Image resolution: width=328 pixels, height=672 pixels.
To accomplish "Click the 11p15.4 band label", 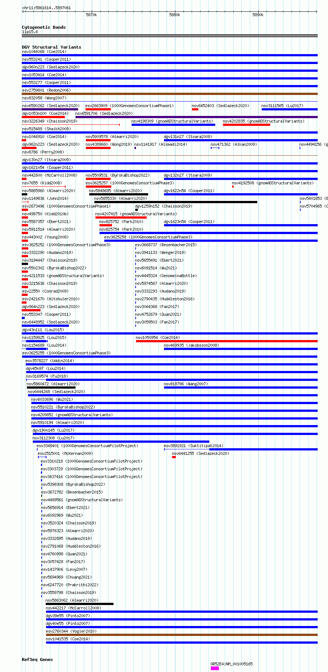I will (x=30, y=32).
